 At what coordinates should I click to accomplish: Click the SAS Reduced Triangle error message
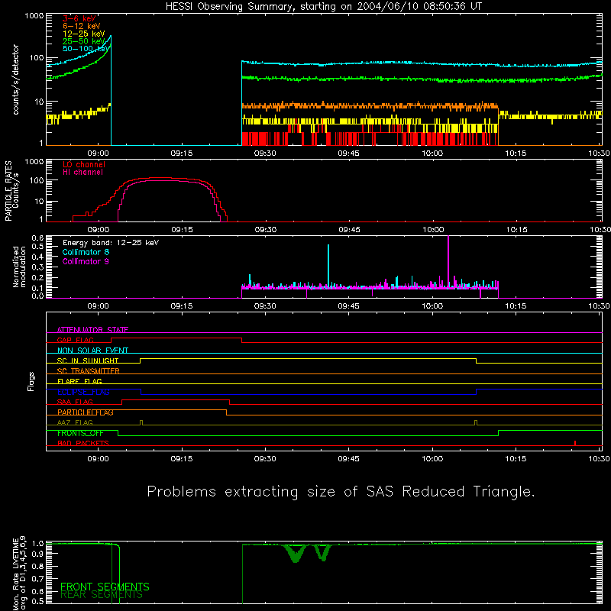(x=341, y=492)
